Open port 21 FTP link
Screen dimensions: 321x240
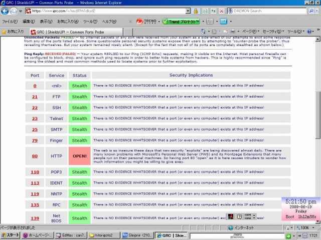35,97
